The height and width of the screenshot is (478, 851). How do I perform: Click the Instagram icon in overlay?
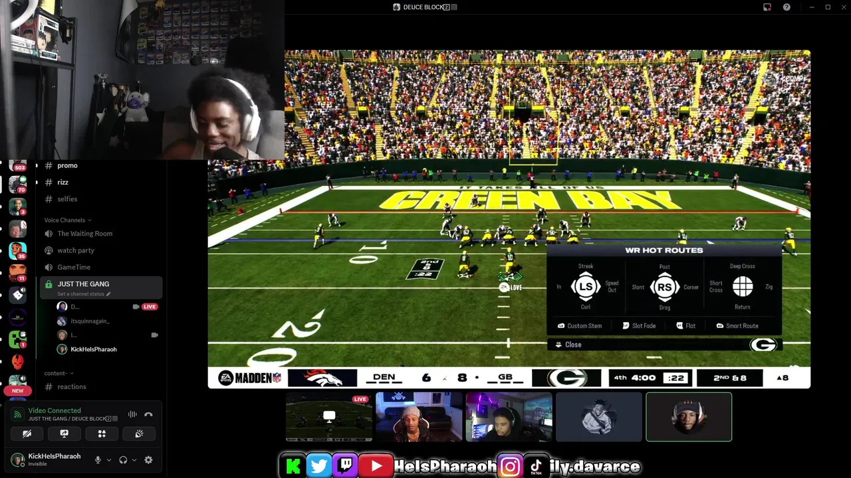click(511, 467)
